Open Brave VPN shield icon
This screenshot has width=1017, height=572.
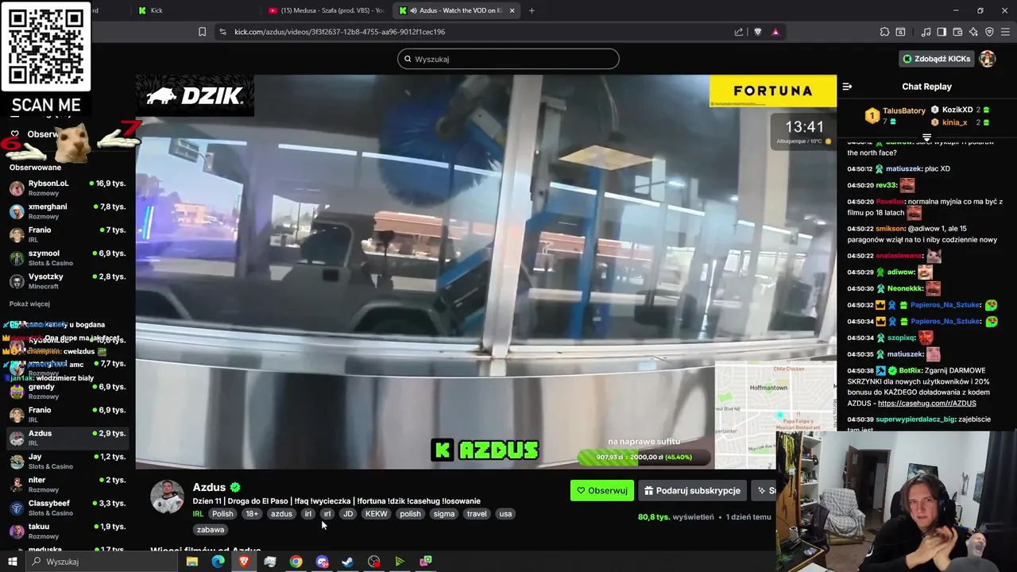pyautogui.click(x=989, y=32)
